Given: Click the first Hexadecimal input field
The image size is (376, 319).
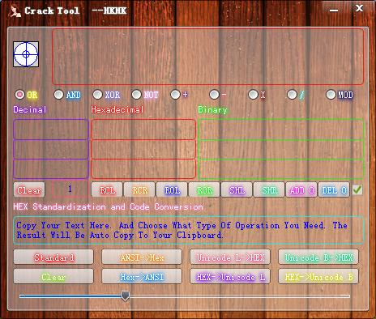Looking at the screenshot, I should tap(143, 130).
